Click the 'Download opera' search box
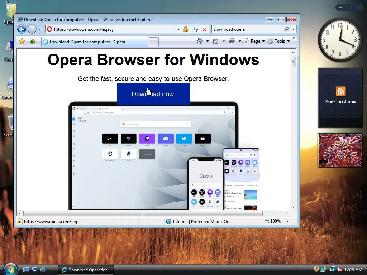Screen dimensions: 367x275 point(248,29)
